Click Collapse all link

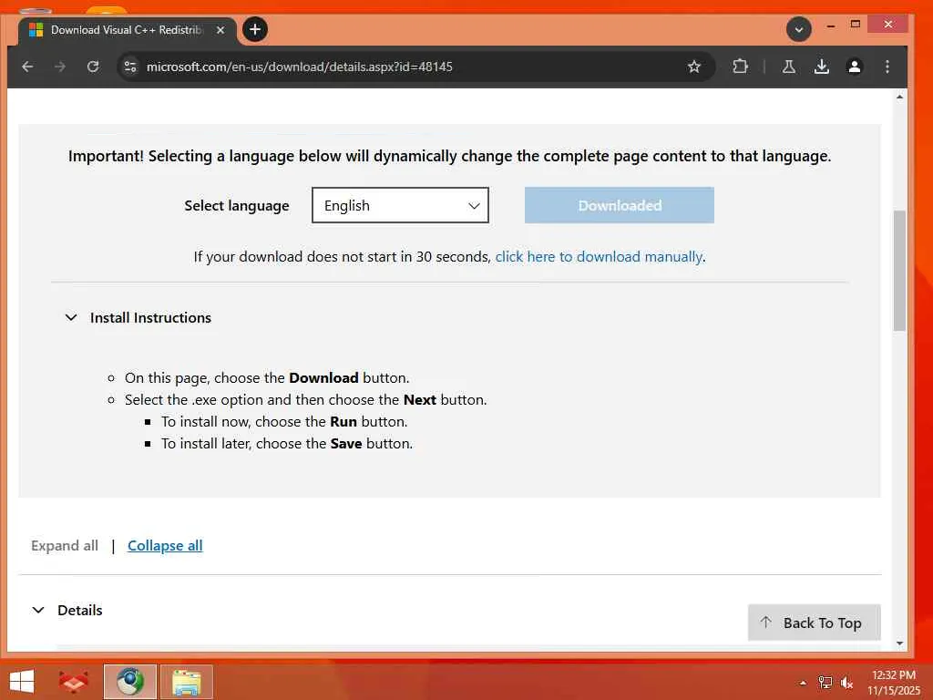pyautogui.click(x=165, y=546)
